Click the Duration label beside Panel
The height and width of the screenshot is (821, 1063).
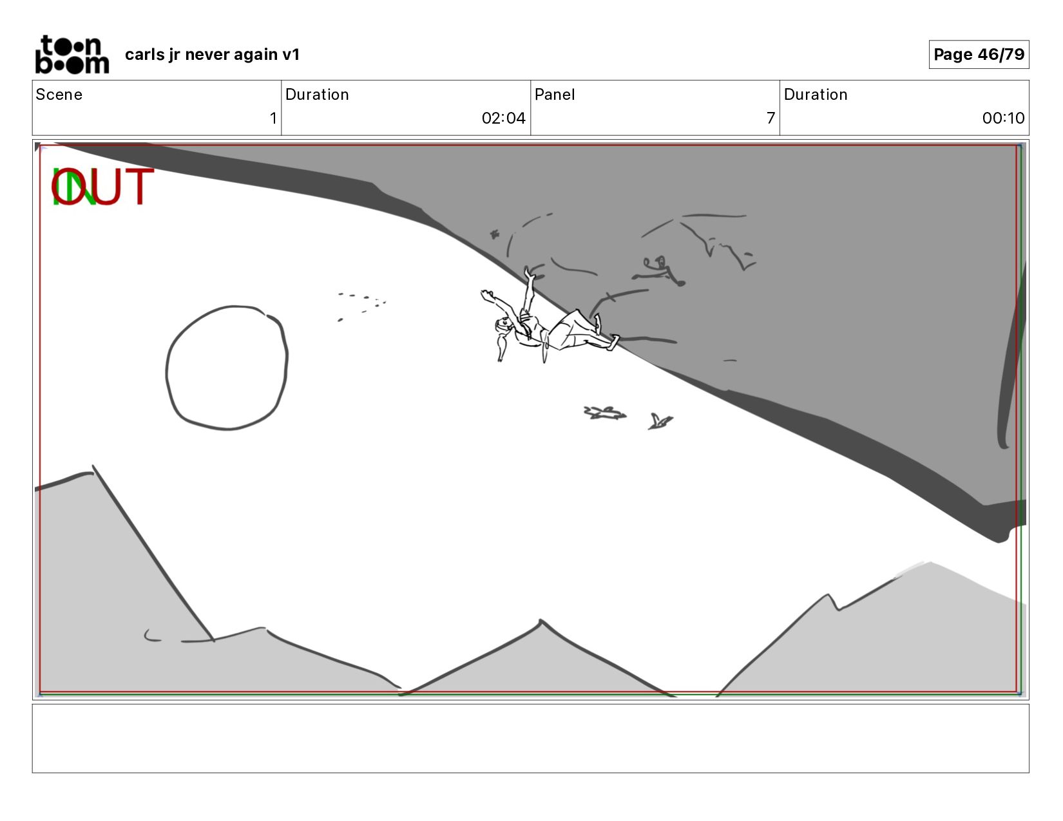(x=816, y=95)
